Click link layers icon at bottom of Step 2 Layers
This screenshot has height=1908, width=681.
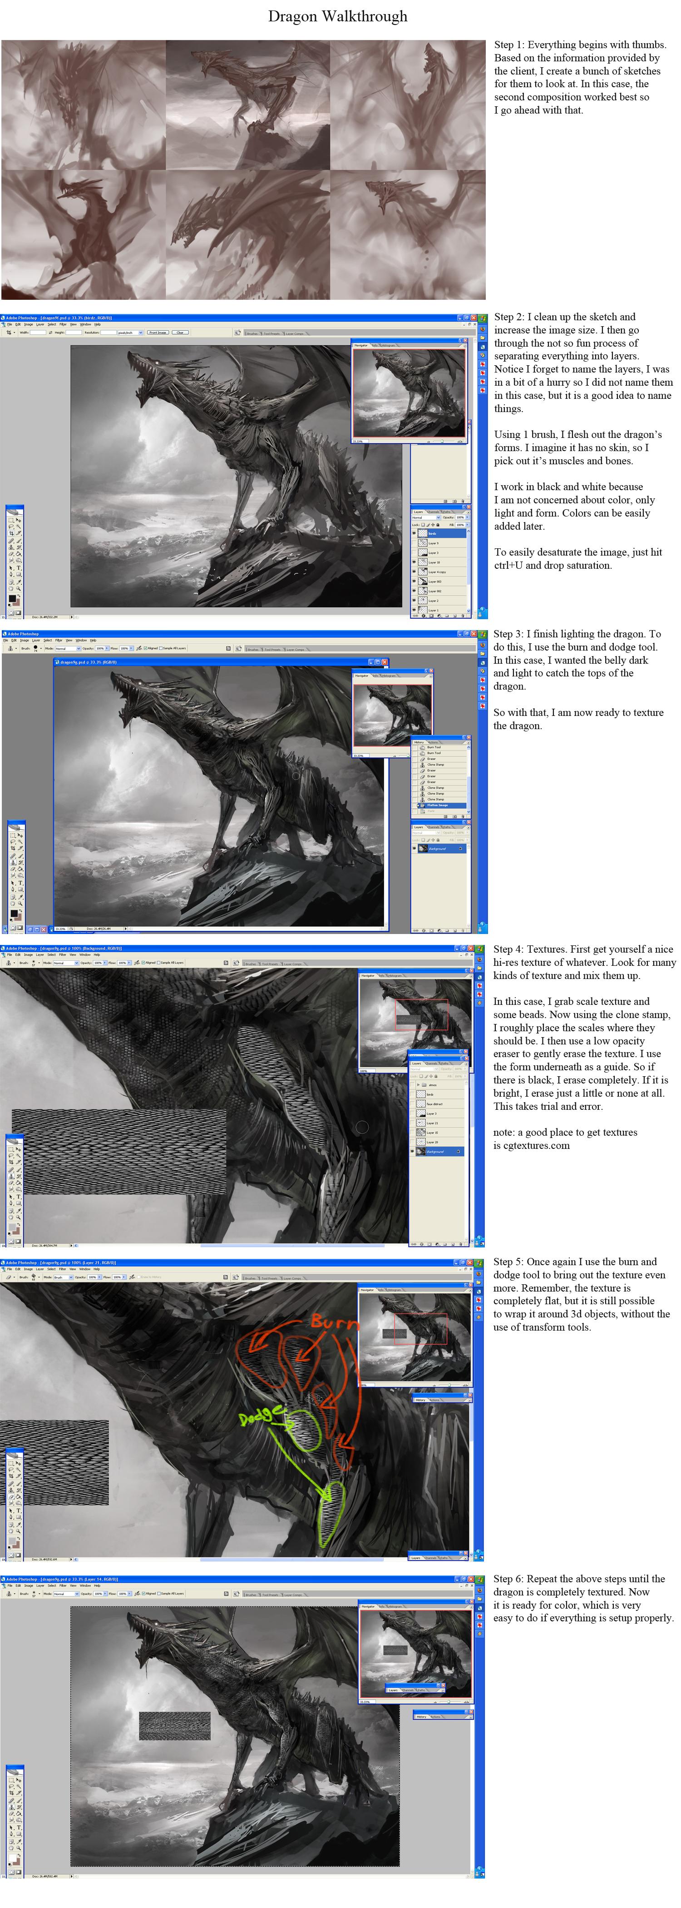tap(416, 616)
